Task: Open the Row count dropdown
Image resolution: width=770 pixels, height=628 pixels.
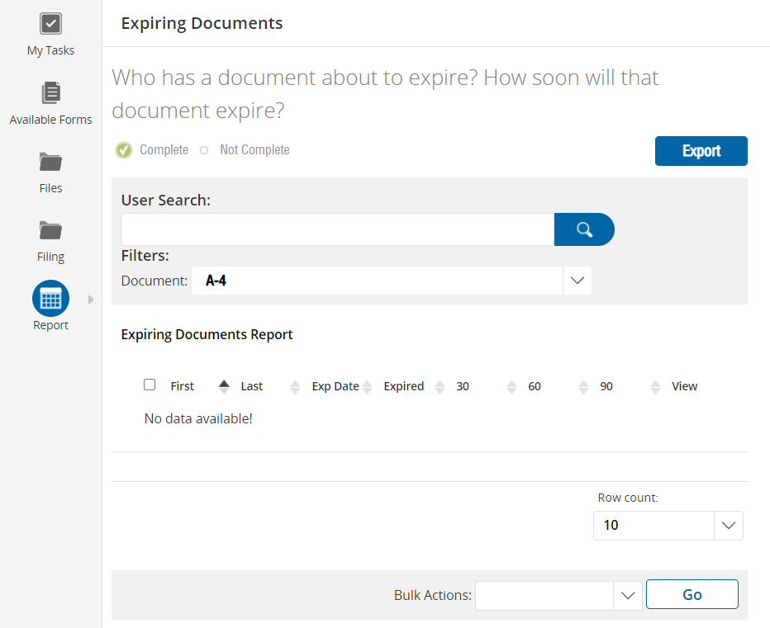Action: pyautogui.click(x=728, y=526)
